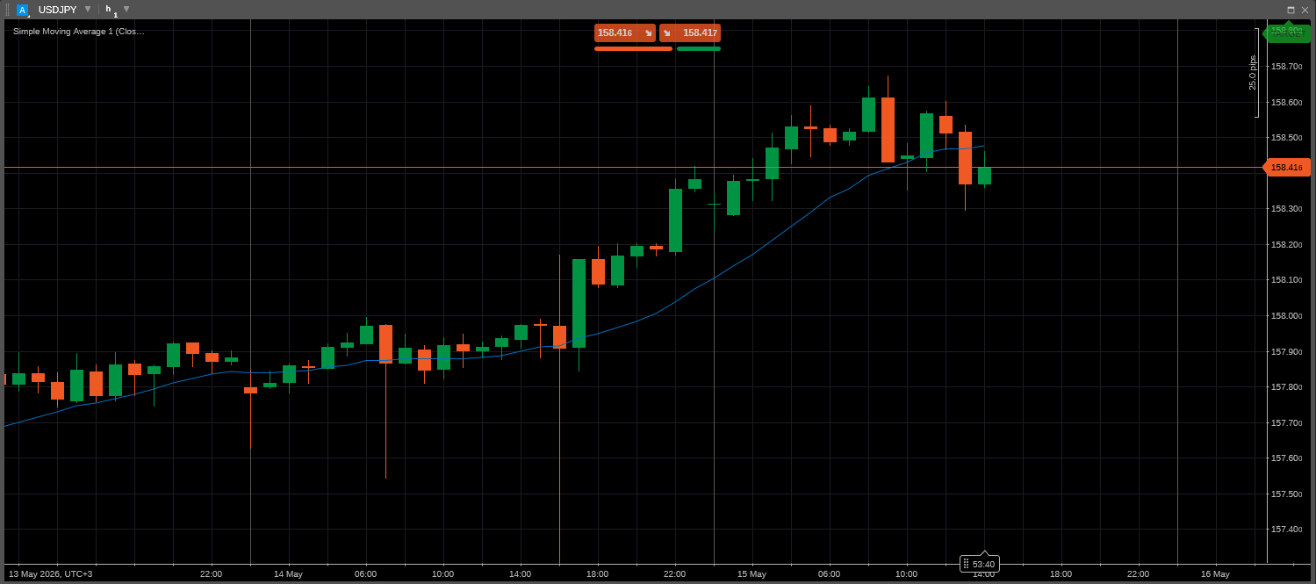Click the blue A chart link icon
The height and width of the screenshot is (584, 1316).
(23, 10)
